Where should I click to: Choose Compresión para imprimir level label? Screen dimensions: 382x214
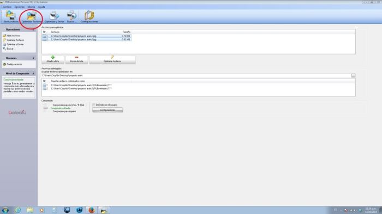(64, 112)
